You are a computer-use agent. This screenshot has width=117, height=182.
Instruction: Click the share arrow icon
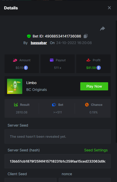point(103,29)
